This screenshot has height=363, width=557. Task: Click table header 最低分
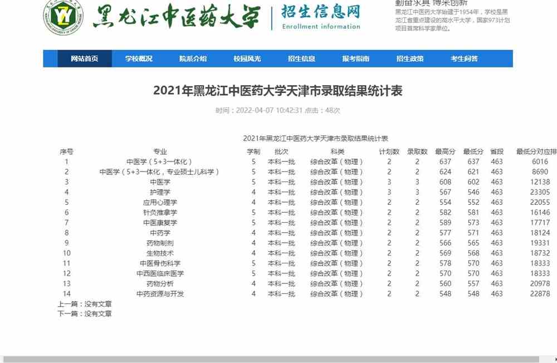tap(473, 151)
